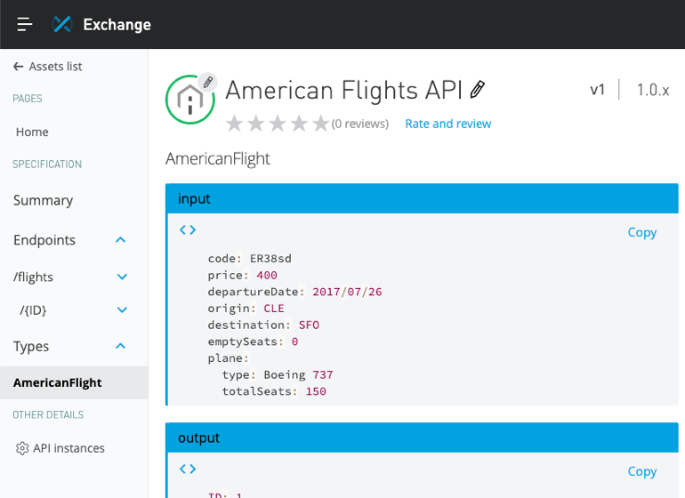Image resolution: width=685 pixels, height=498 pixels.
Task: Click the back arrow beside Assets list
Action: [18, 67]
